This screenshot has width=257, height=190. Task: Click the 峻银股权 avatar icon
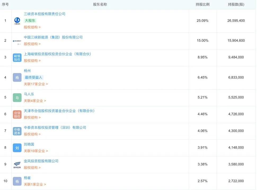click(x=17, y=58)
